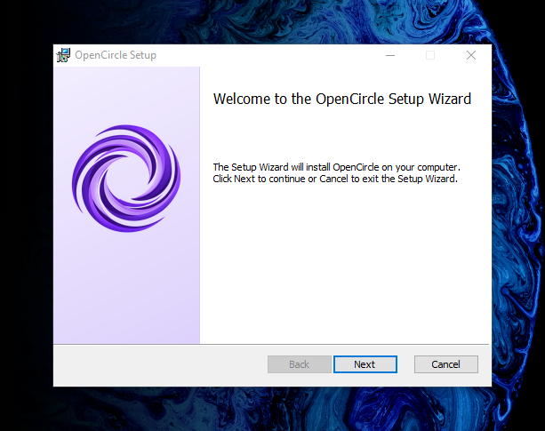Click the installer icon in the title bar
This screenshot has width=545, height=431.
(x=64, y=55)
